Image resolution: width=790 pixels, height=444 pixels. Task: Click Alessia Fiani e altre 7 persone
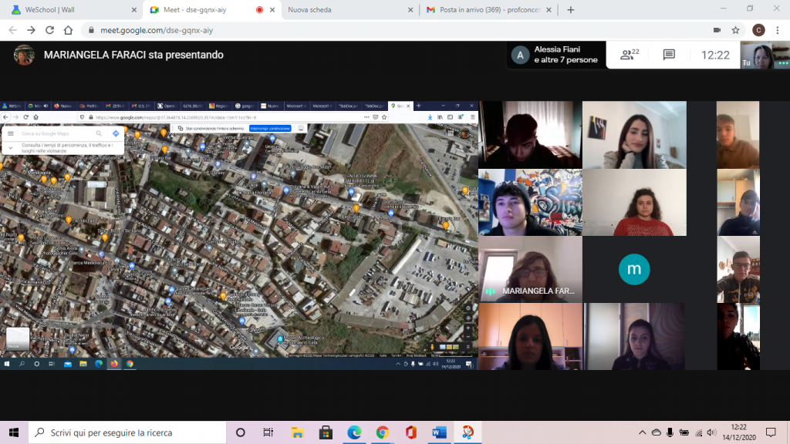(556, 55)
